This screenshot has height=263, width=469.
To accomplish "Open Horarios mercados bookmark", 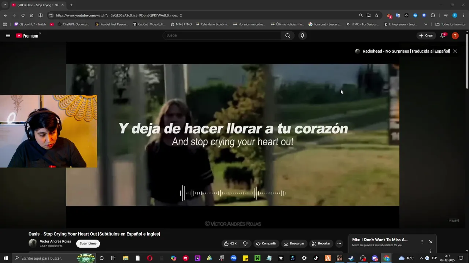I will tap(249, 24).
